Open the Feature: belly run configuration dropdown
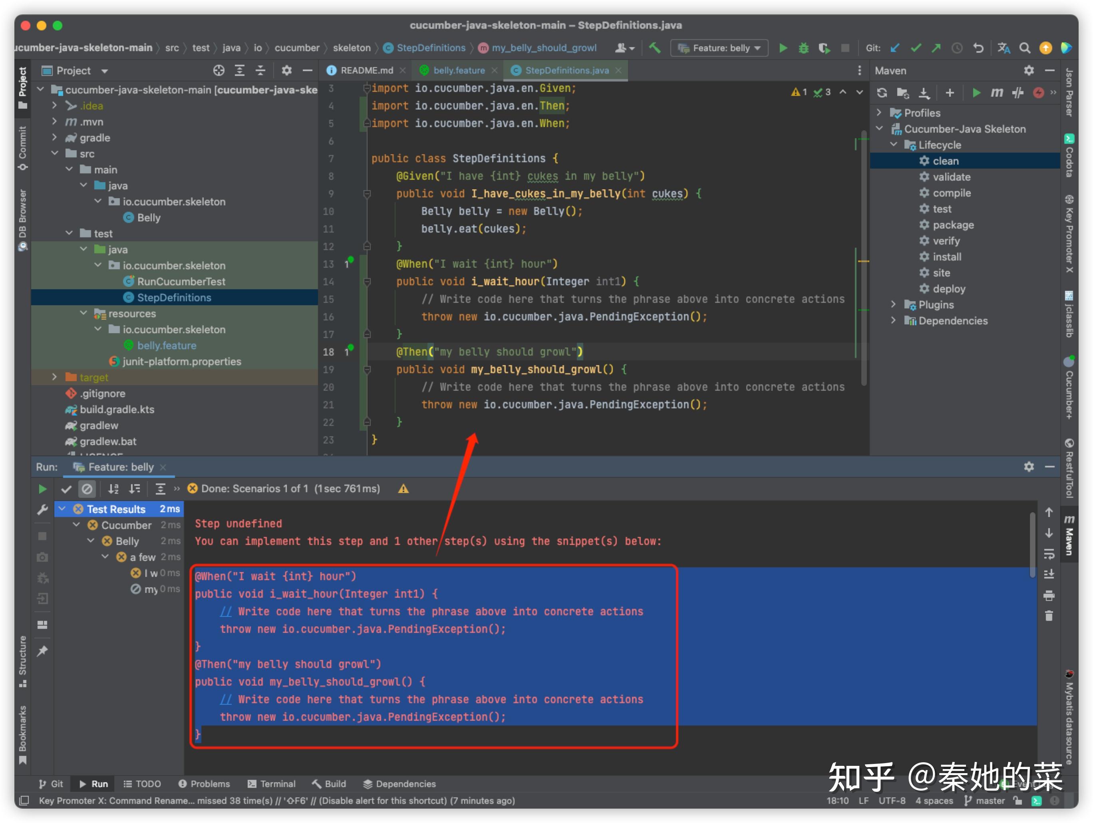Viewport: 1093px width, 823px height. (721, 48)
